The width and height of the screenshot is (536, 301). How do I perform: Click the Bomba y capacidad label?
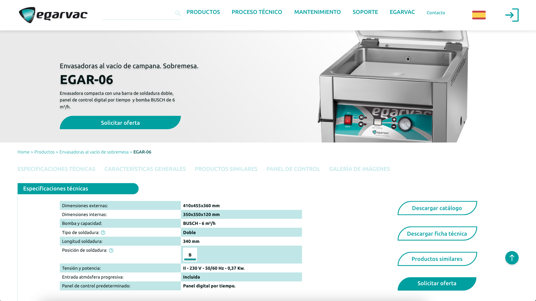[x=82, y=223]
